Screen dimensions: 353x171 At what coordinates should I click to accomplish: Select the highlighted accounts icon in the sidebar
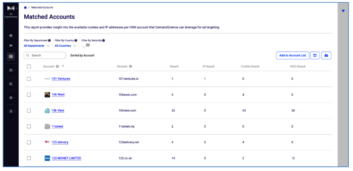coord(11,57)
